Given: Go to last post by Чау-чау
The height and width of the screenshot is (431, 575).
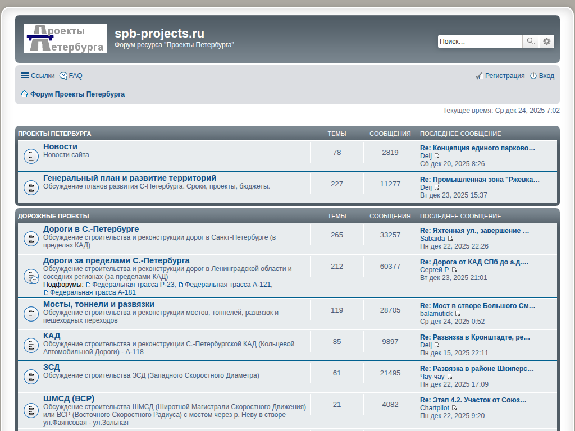Looking at the screenshot, I should click(x=450, y=377).
